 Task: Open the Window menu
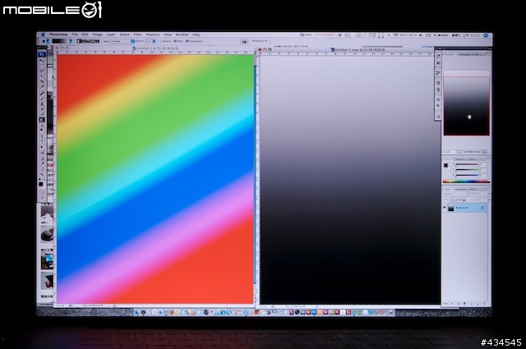click(182, 34)
